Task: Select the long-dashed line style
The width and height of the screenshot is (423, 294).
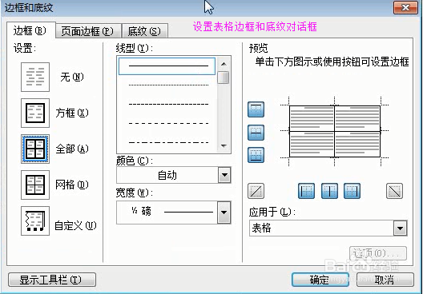Action: pos(168,124)
